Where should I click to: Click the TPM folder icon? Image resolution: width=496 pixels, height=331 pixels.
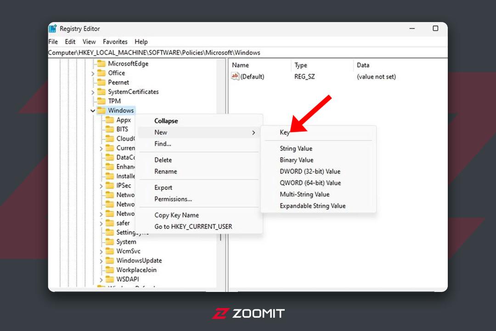pyautogui.click(x=101, y=101)
